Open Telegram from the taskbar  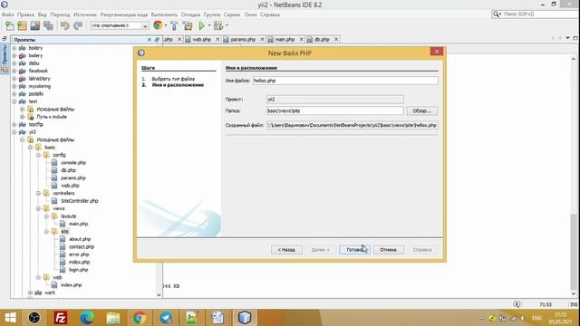[166, 318]
